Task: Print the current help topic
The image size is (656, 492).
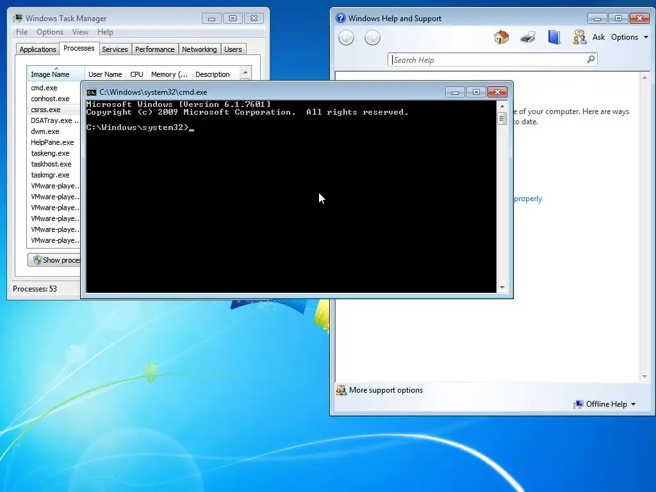Action: (x=528, y=37)
